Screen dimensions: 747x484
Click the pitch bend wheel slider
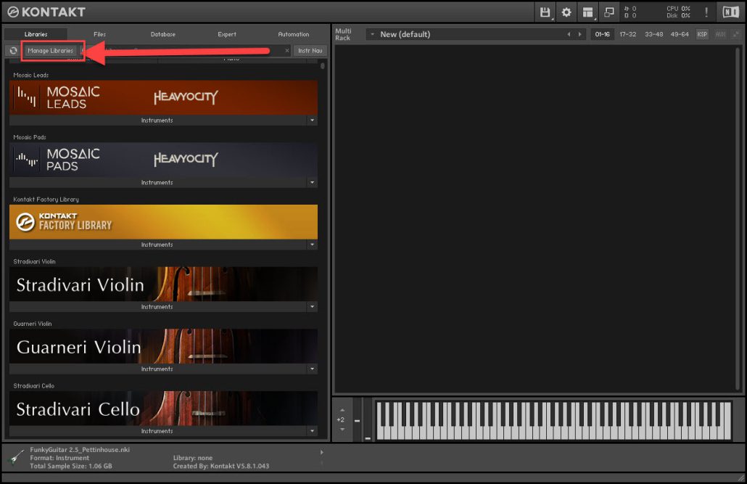(358, 419)
